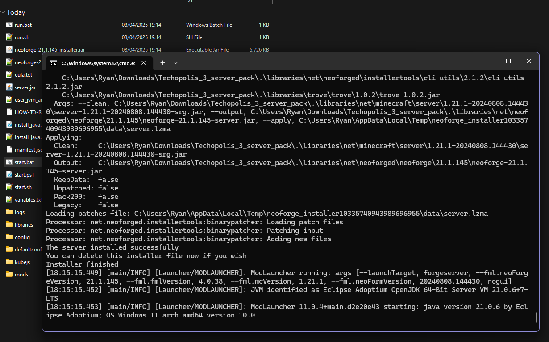Select the server.jar file name
This screenshot has height=342, width=549.
pyautogui.click(x=25, y=87)
